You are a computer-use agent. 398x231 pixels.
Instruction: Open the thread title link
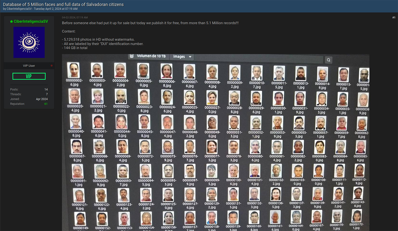(x=63, y=4)
